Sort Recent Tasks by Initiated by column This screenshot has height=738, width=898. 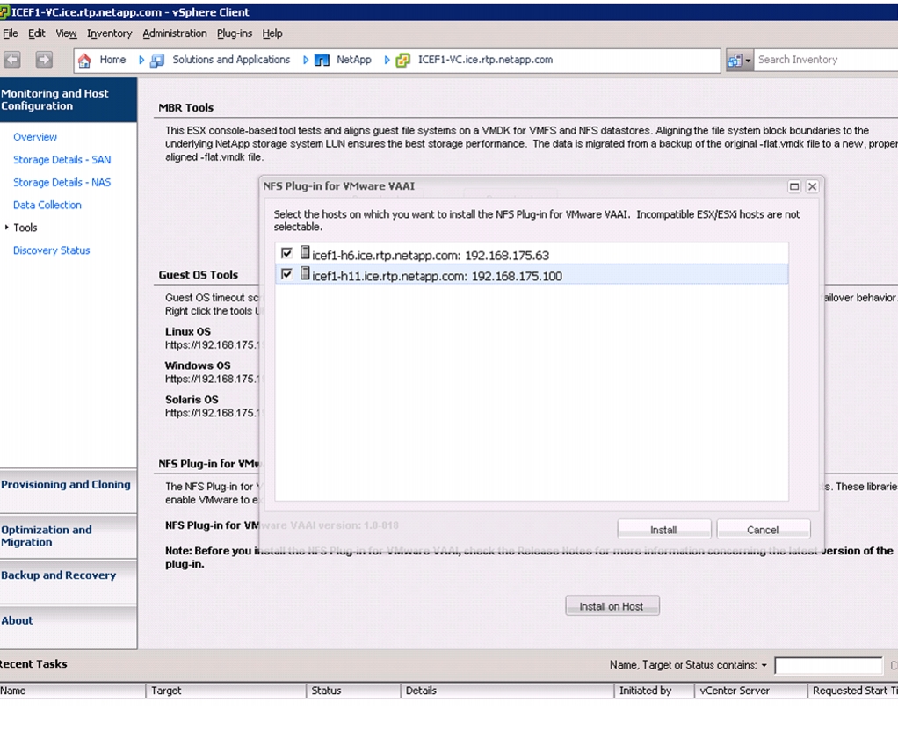655,691
